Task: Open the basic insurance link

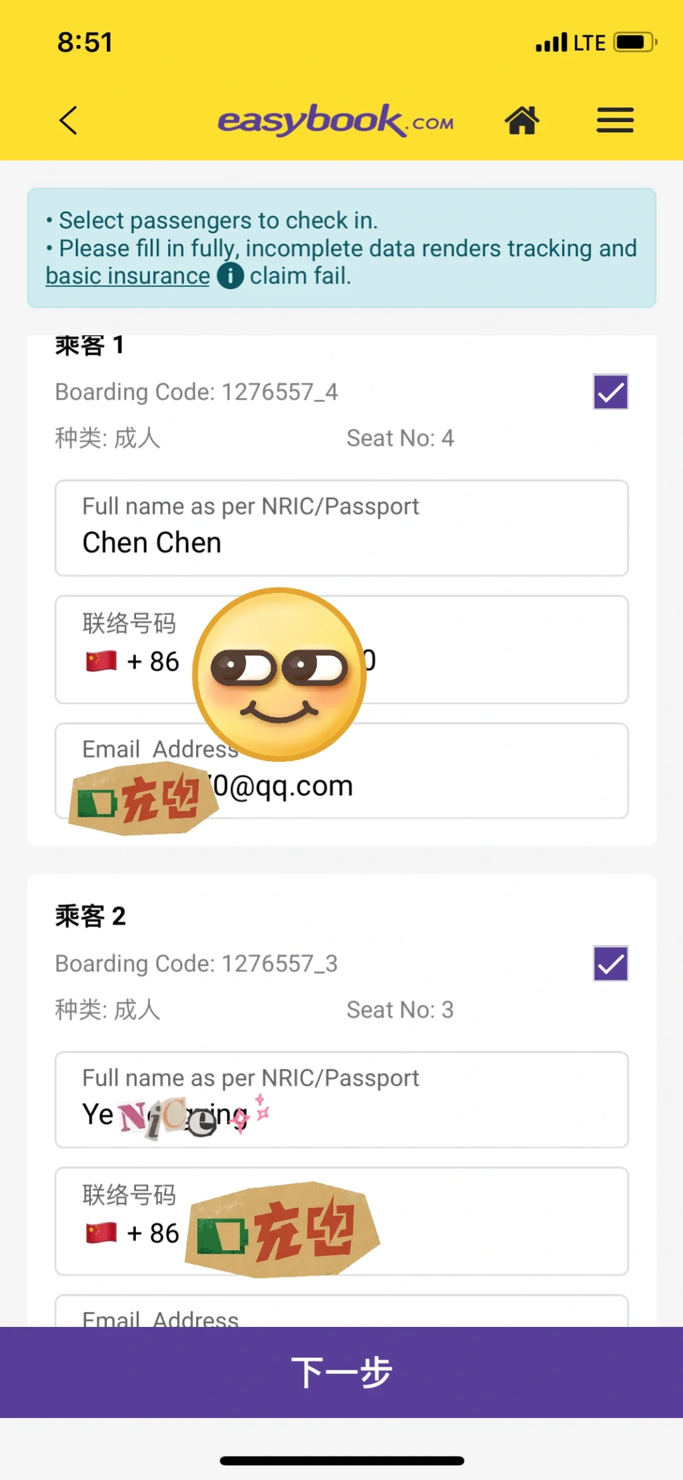Action: (128, 276)
